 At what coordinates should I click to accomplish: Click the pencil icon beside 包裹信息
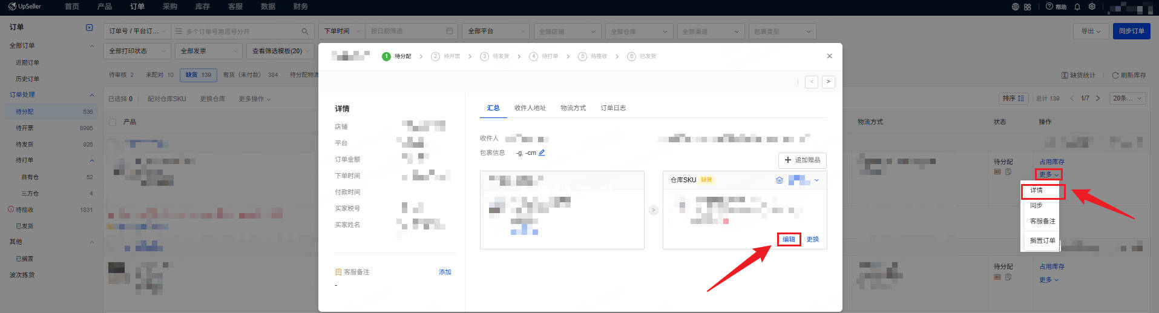click(x=542, y=153)
